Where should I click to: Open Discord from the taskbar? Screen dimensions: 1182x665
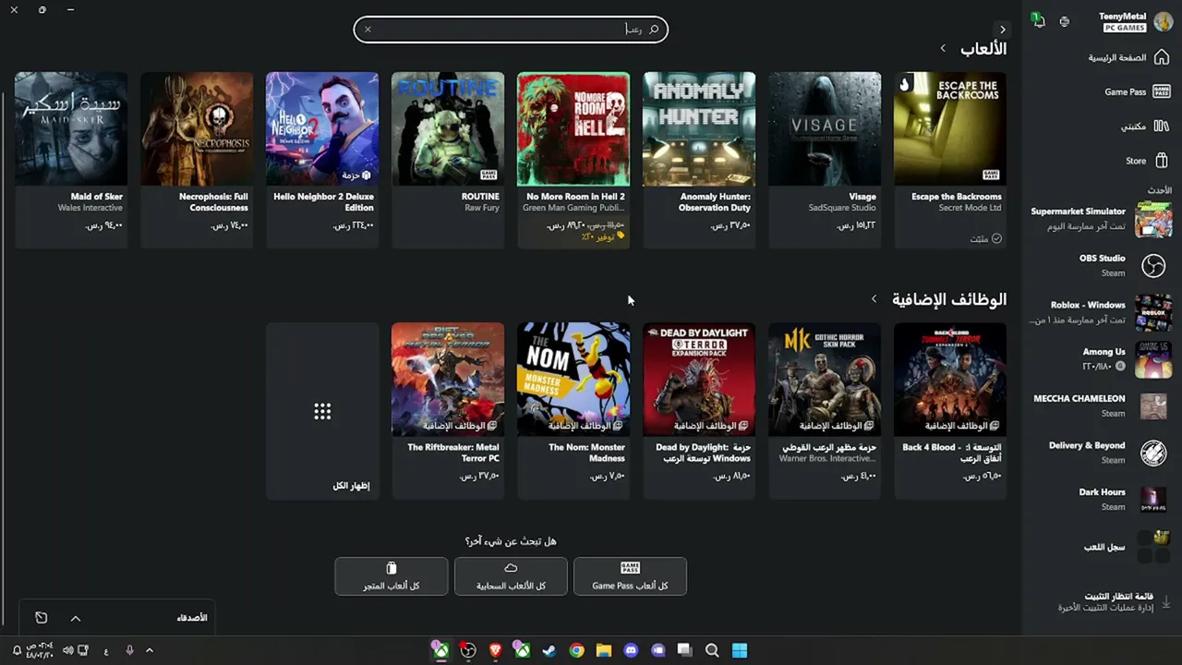click(x=631, y=650)
